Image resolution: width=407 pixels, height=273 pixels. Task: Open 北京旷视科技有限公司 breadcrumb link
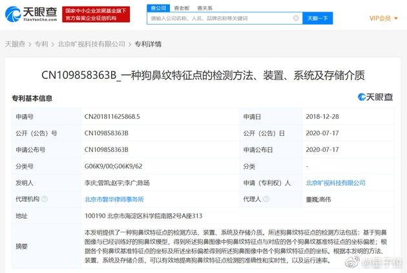pyautogui.click(x=91, y=44)
